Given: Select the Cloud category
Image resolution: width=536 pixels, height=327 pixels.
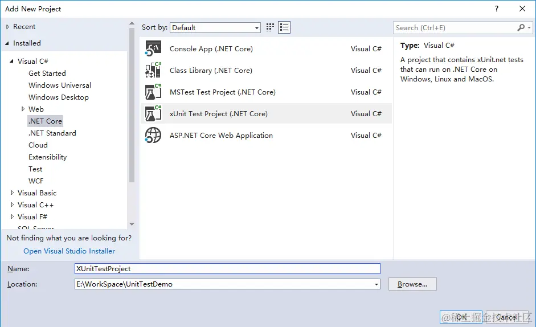Looking at the screenshot, I should [x=38, y=145].
